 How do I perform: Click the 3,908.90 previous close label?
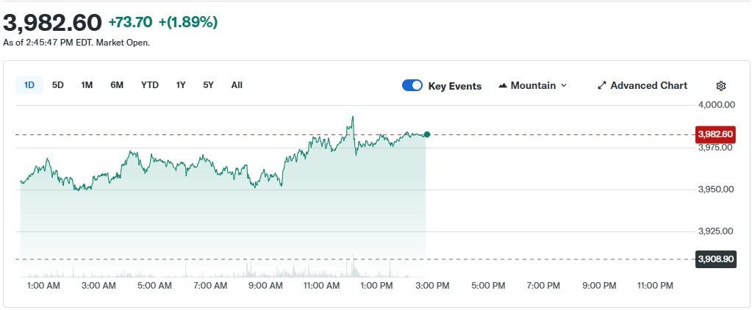tap(714, 259)
